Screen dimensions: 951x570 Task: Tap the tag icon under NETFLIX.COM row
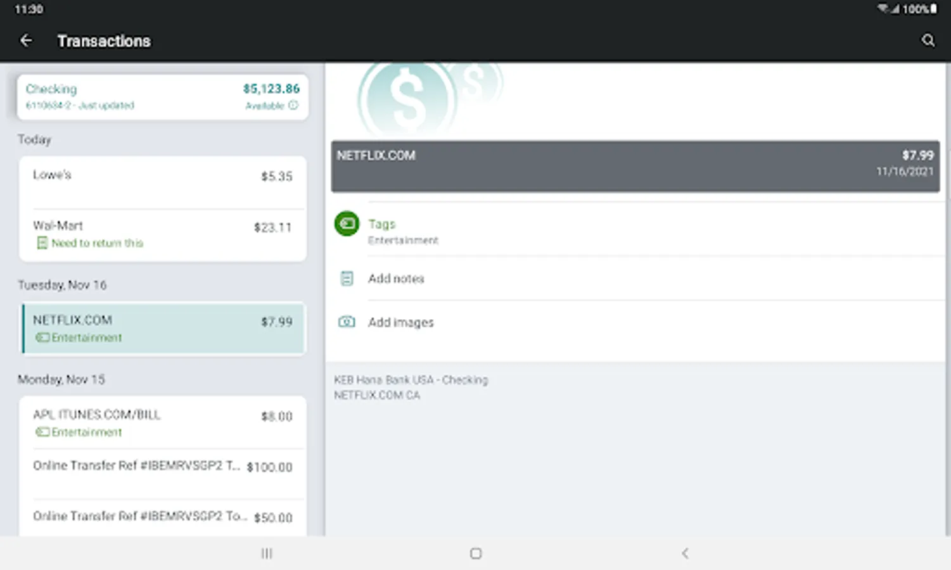pyautogui.click(x=42, y=338)
